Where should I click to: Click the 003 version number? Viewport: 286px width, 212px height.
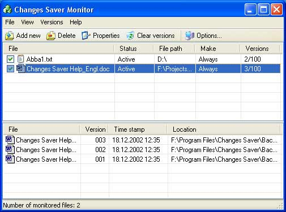[100, 140]
